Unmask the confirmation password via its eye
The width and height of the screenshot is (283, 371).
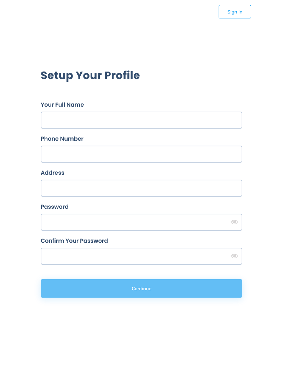(x=234, y=256)
